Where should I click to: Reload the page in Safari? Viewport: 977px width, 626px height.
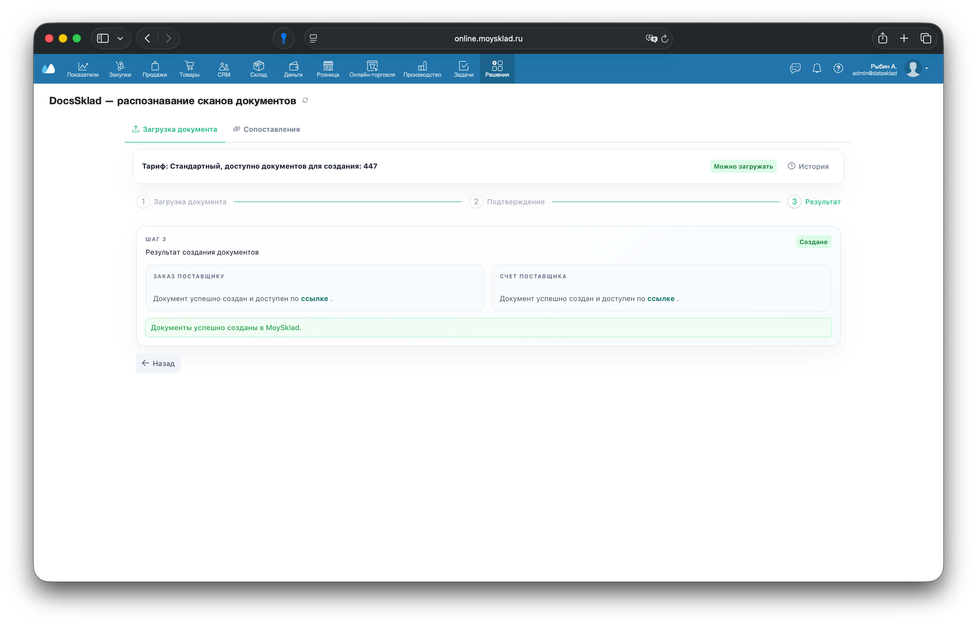(665, 38)
